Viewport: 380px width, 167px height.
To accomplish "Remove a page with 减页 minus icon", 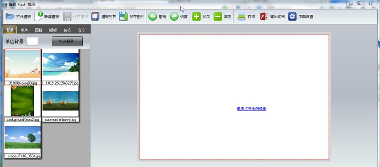I will (x=218, y=16).
